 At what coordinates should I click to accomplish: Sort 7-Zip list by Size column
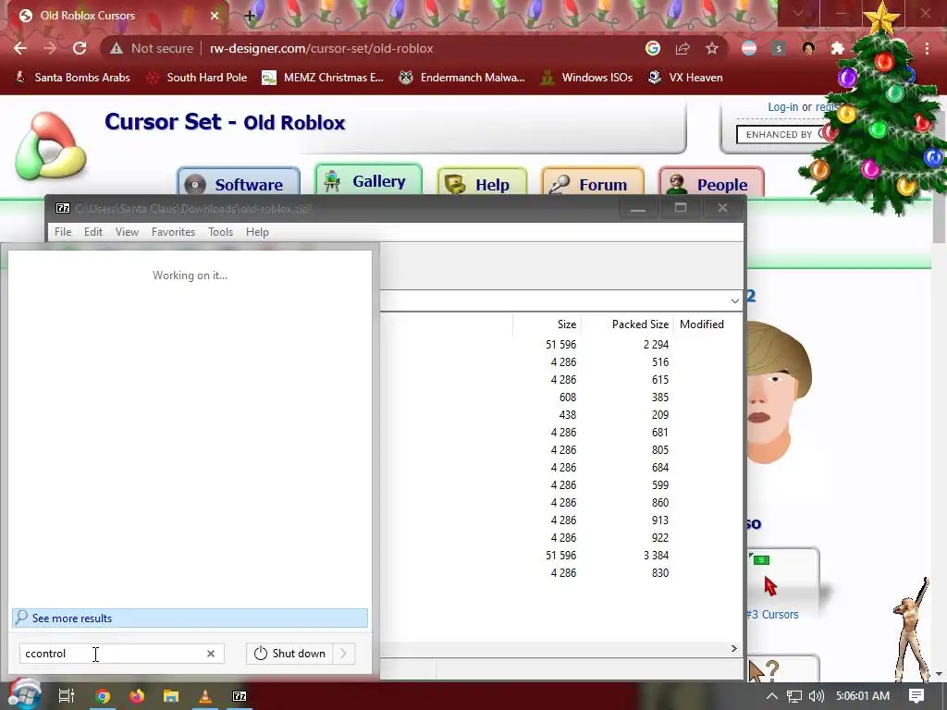[547, 324]
